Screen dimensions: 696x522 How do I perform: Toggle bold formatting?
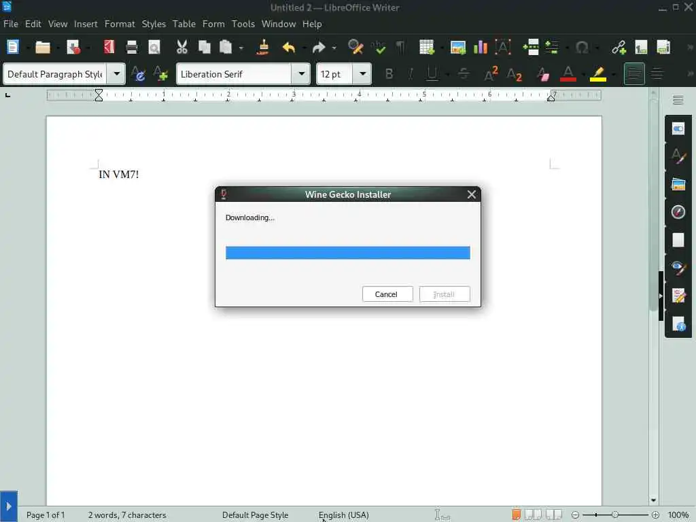(x=389, y=73)
